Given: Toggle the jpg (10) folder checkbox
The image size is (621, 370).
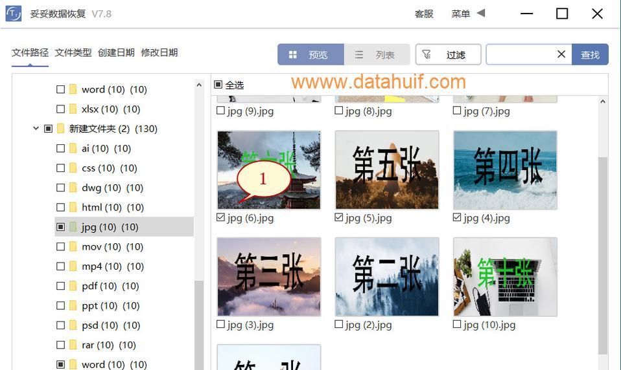Looking at the screenshot, I should [x=60, y=227].
